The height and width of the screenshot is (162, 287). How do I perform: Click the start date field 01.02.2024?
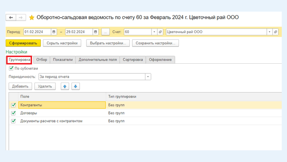pos(37,32)
